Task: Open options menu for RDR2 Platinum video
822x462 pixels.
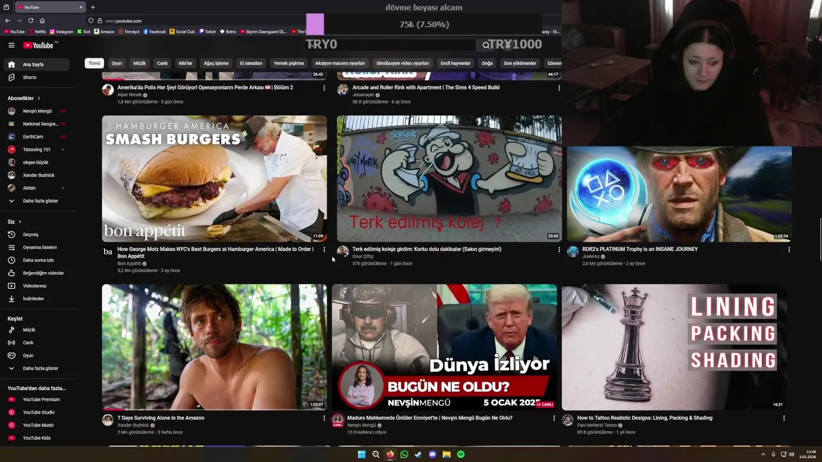Action: (x=789, y=250)
